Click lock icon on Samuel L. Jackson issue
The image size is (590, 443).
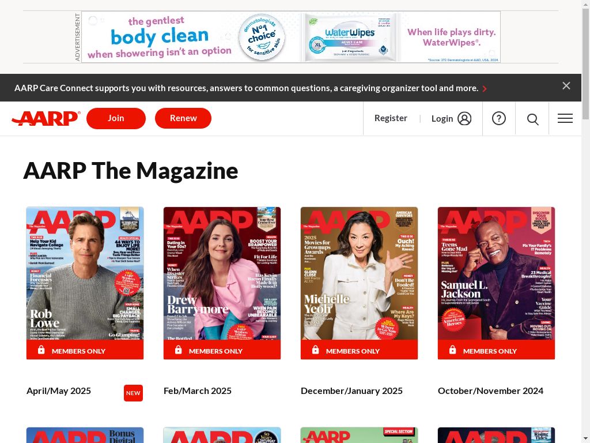coord(453,350)
